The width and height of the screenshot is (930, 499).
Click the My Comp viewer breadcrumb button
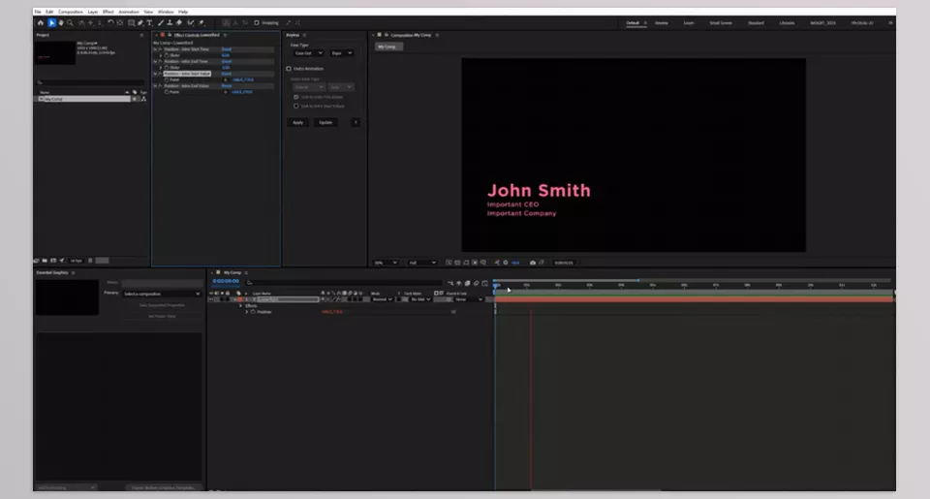coord(387,47)
